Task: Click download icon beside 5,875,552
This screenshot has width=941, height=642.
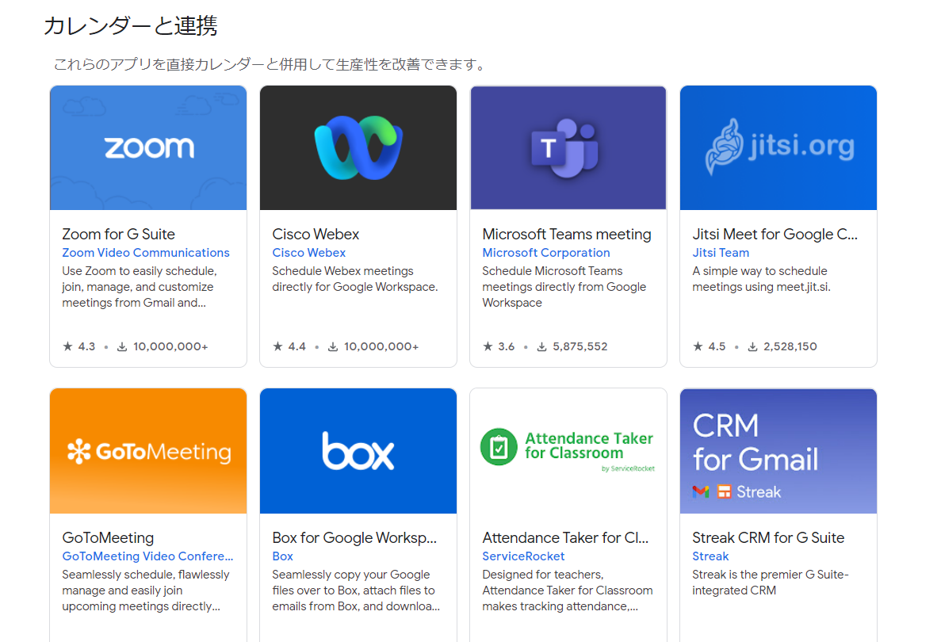Action: tap(541, 347)
